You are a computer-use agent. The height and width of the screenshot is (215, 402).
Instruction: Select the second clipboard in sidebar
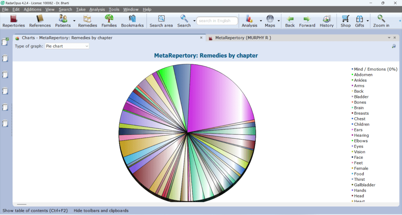point(5,58)
